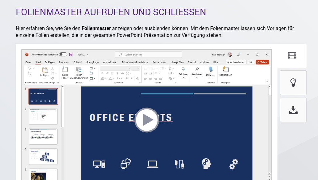Open the font size combo box
318x180 pixels.
coord(135,68)
